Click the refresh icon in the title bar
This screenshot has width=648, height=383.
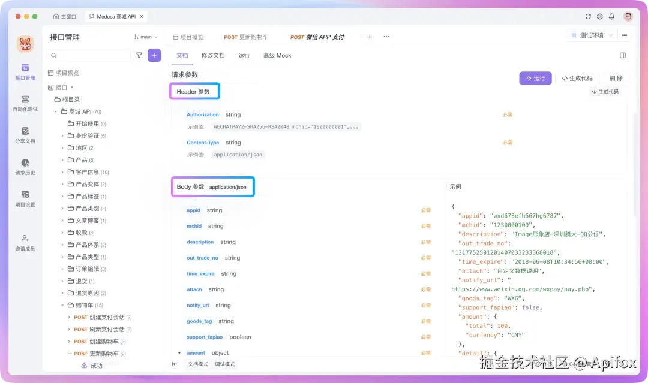(x=588, y=17)
